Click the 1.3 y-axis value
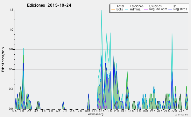This screenshot has width=191, height=117. coord(11,10)
